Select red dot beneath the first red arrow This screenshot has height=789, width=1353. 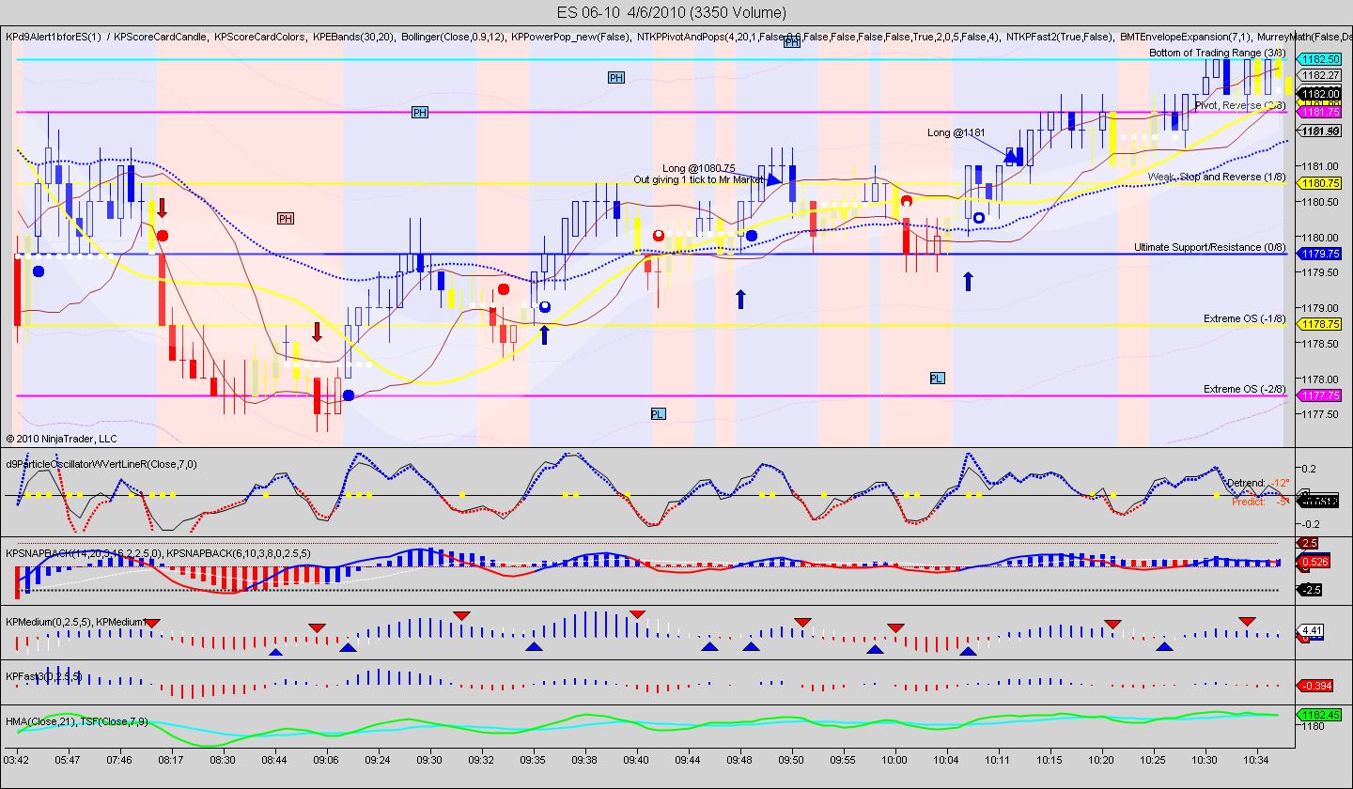[163, 236]
